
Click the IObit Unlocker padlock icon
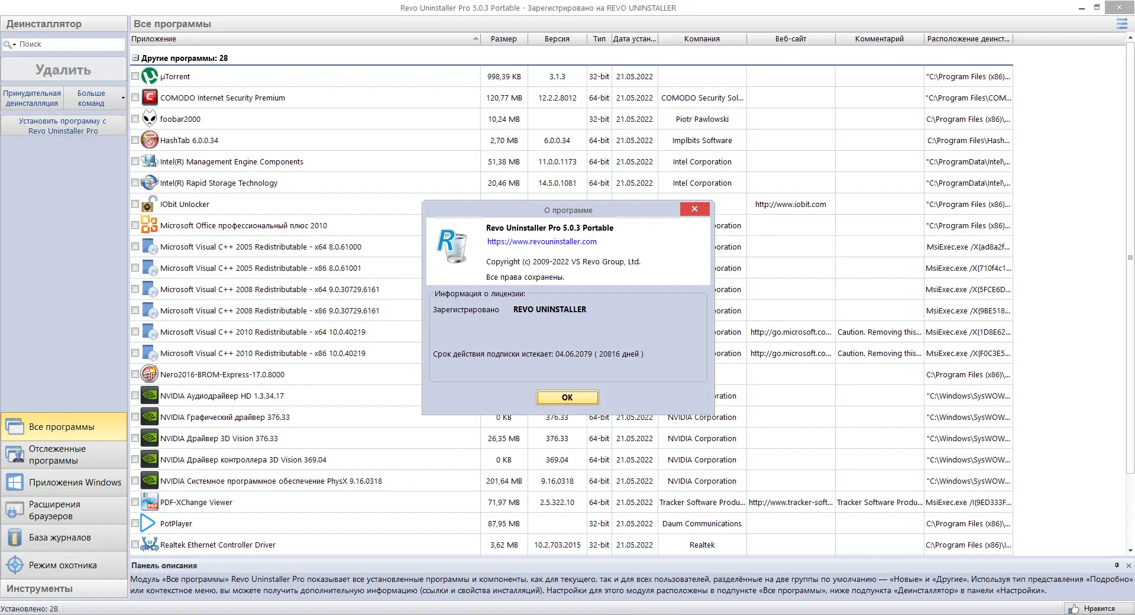tap(150, 204)
